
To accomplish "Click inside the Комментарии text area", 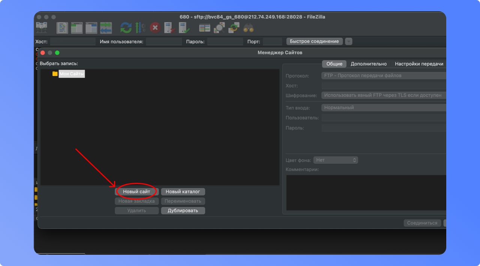I will tap(366, 193).
